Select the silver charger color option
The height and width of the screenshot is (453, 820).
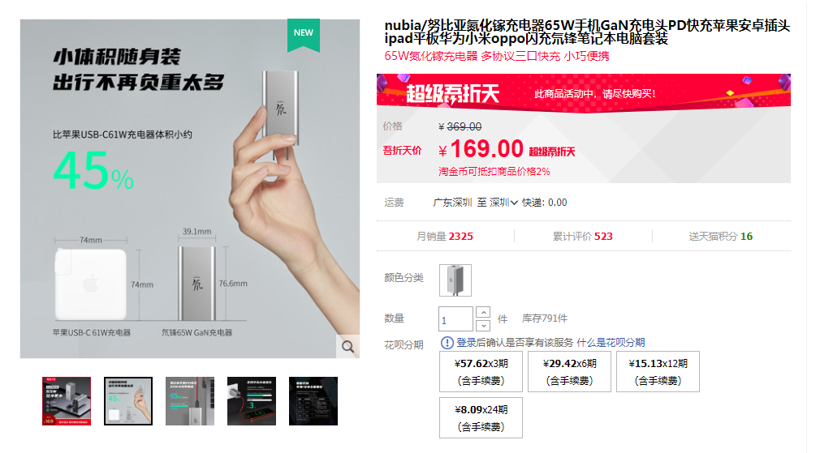pos(455,280)
